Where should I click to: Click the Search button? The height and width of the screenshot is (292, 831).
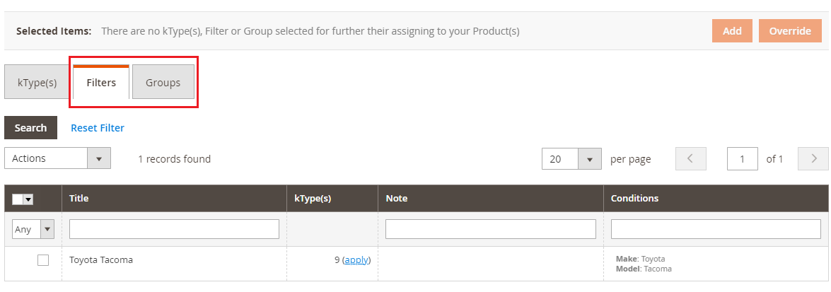click(30, 128)
